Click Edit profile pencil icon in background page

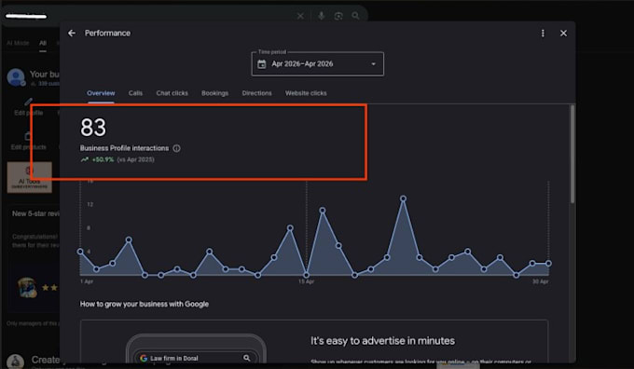pos(28,102)
